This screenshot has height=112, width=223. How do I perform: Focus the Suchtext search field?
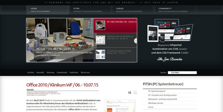coord(182,72)
